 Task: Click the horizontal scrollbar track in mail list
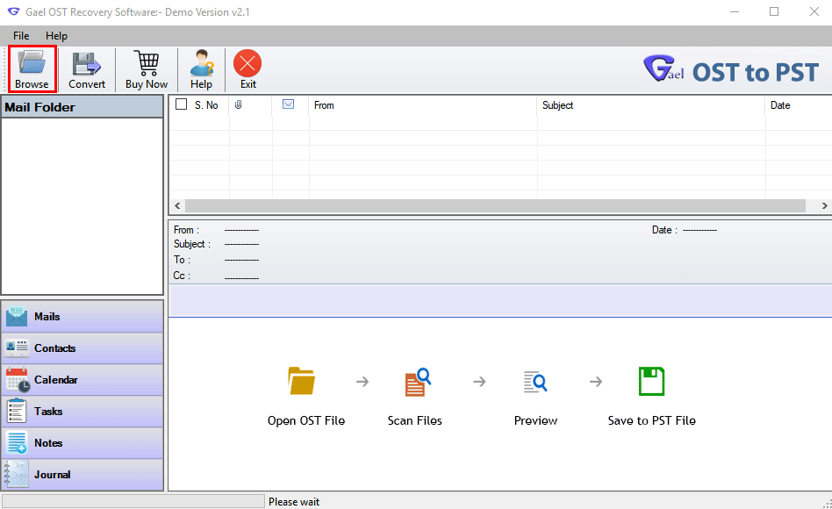(495, 206)
